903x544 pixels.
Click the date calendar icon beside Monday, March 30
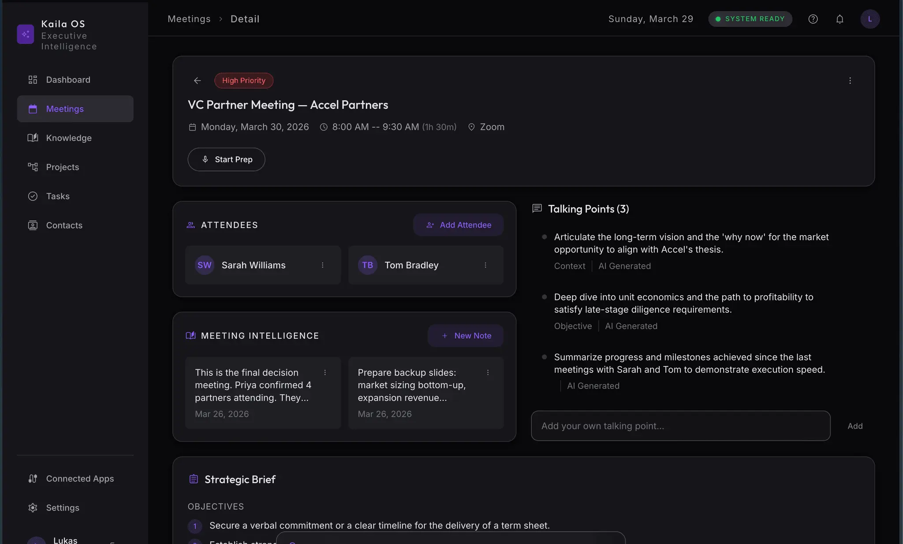(x=192, y=127)
